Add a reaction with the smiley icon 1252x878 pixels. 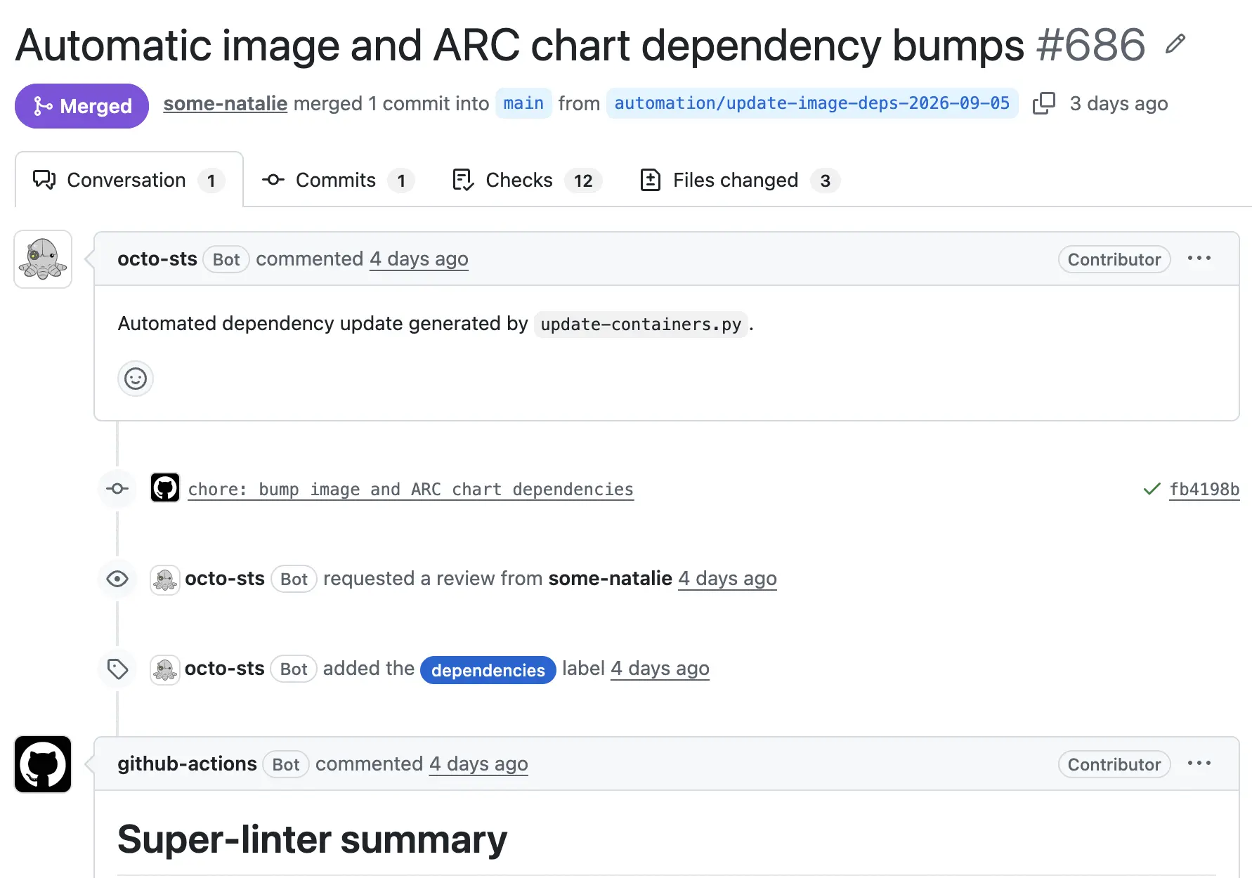[136, 379]
